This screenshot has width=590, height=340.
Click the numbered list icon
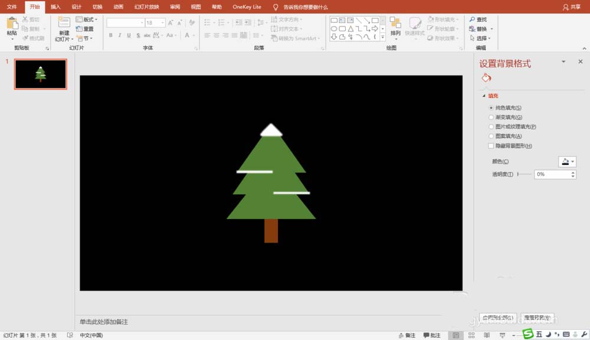pyautogui.click(x=222, y=22)
